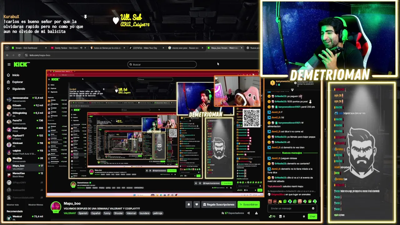The height and width of the screenshot is (225, 400).
Task: Switch to viscera wwe peso tab
Action: click(185, 48)
